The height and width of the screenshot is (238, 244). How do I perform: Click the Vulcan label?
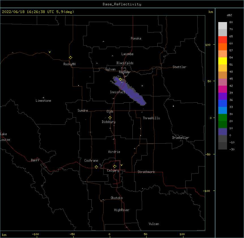(x=154, y=224)
